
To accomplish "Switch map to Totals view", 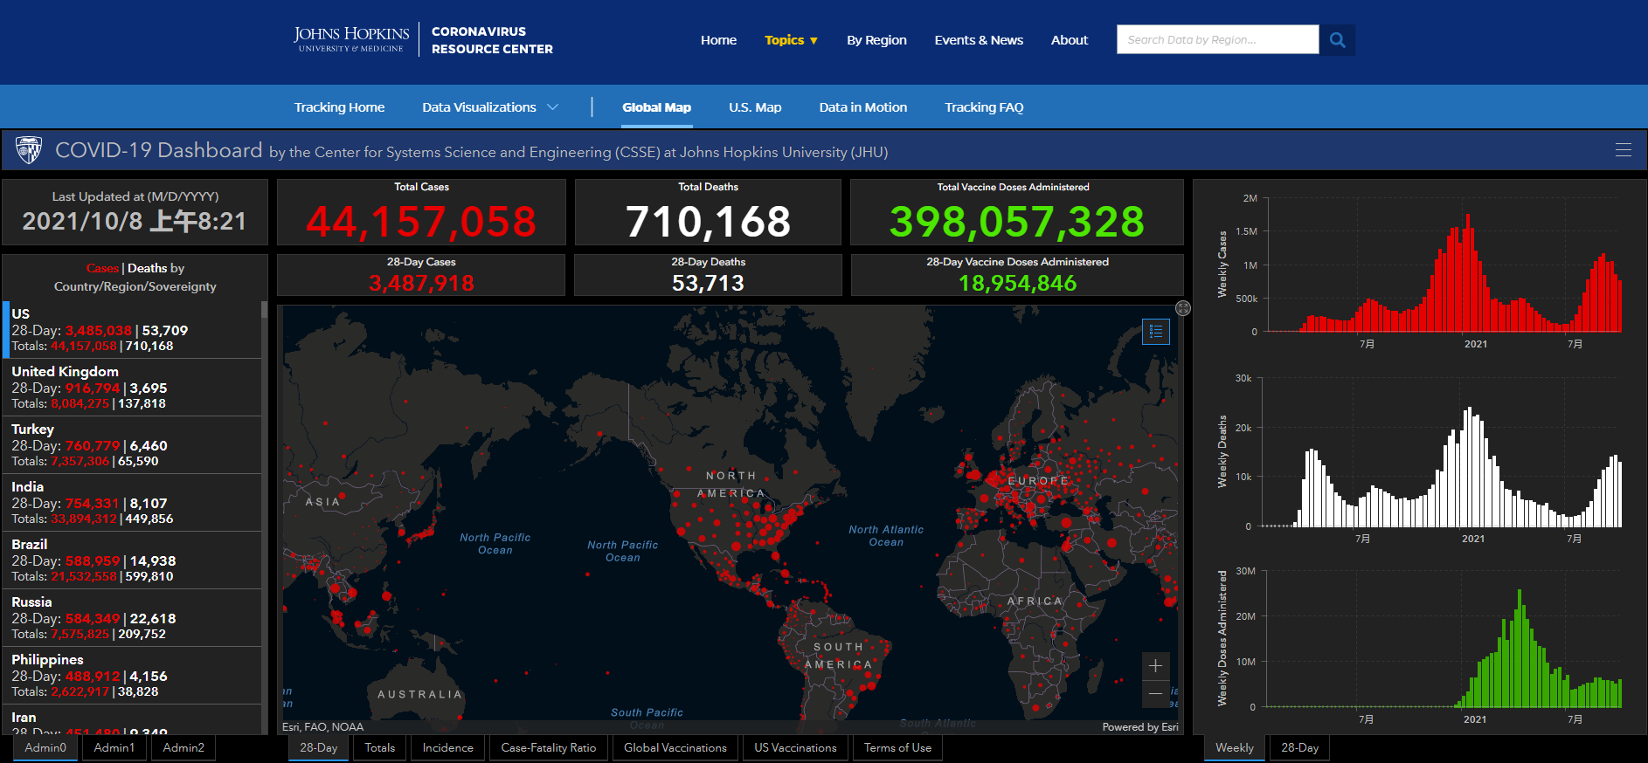I will (x=380, y=748).
